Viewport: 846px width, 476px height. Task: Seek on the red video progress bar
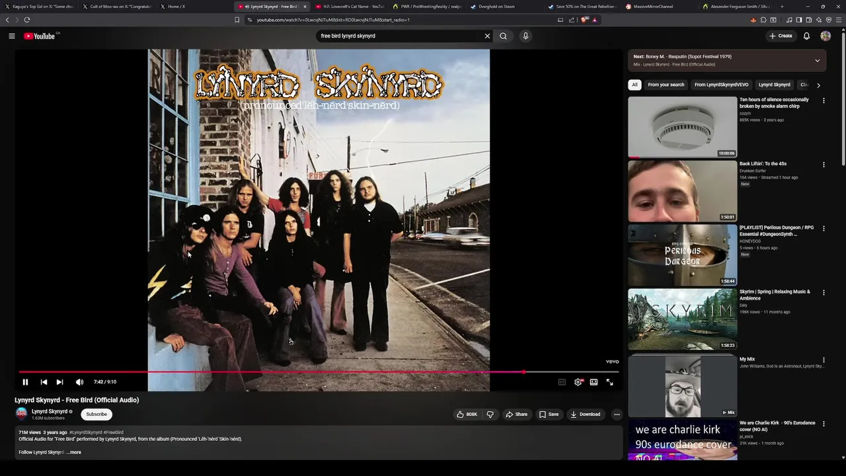pyautogui.click(x=319, y=372)
